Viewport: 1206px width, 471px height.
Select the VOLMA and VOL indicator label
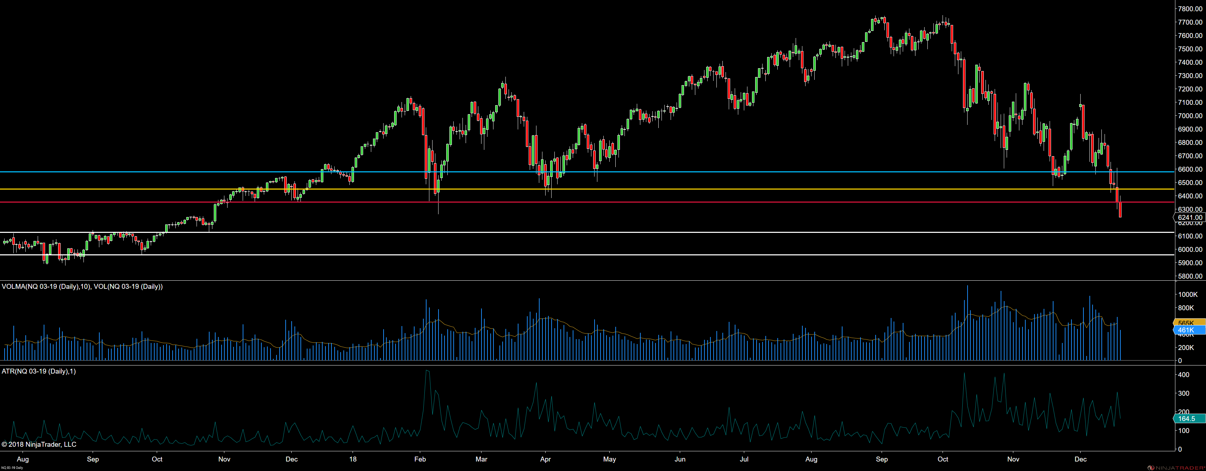tap(82, 286)
